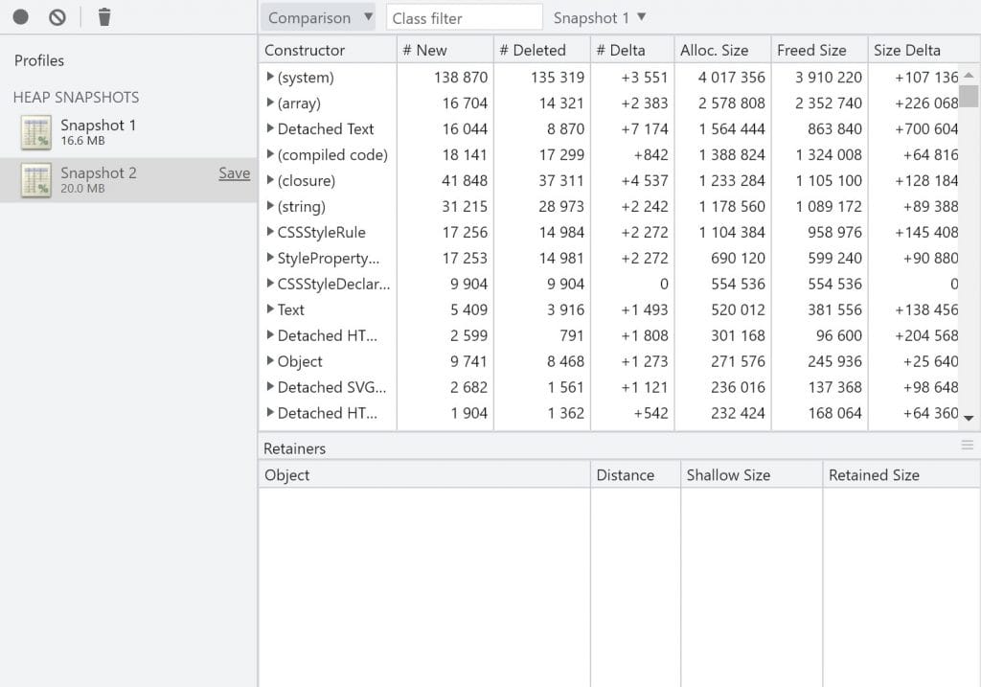Screen dimensions: 981x687
Task: Expand the (system) constructor group
Action: click(270, 77)
